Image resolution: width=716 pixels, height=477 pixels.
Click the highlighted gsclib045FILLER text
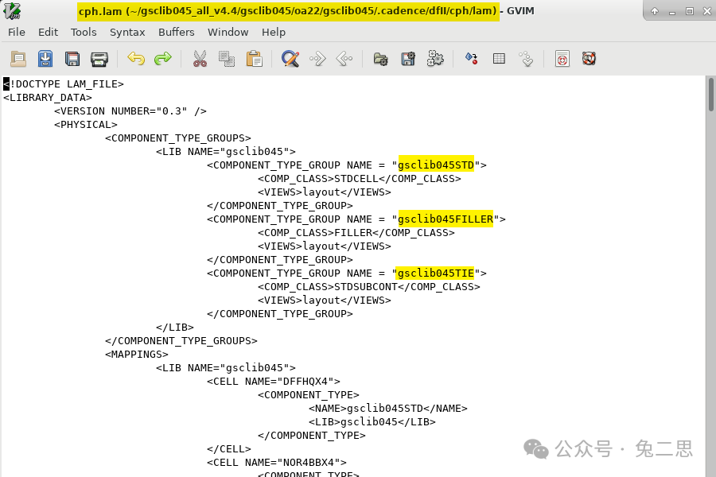pos(446,219)
